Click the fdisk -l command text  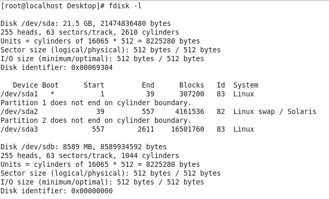pyautogui.click(x=125, y=6)
